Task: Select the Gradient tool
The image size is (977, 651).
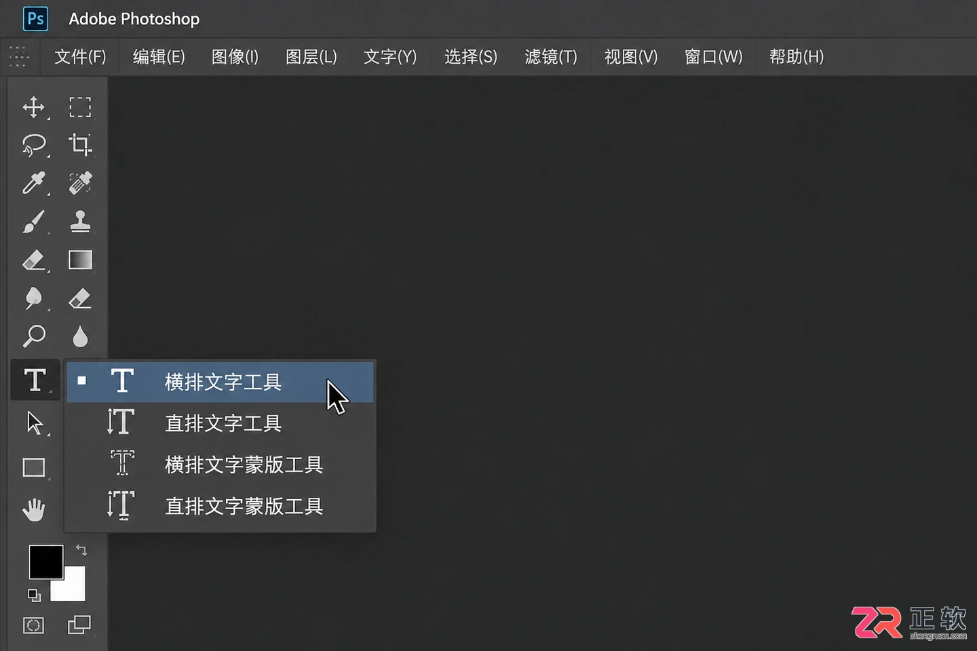Action: 80,260
